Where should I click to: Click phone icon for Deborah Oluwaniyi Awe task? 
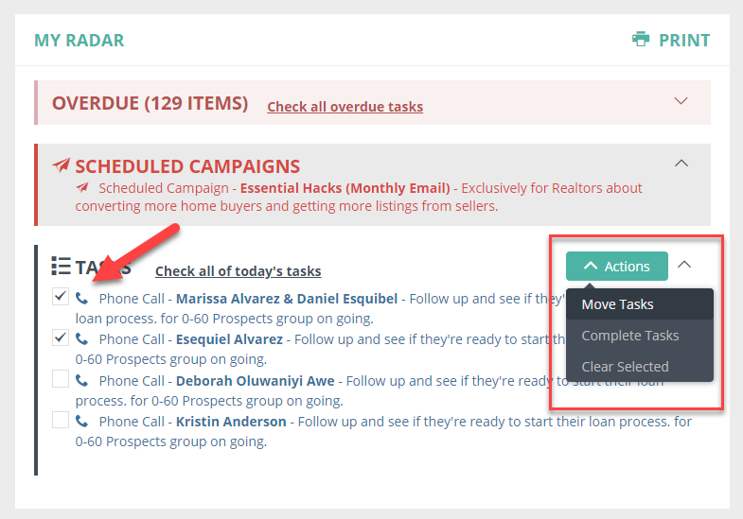pos(82,381)
